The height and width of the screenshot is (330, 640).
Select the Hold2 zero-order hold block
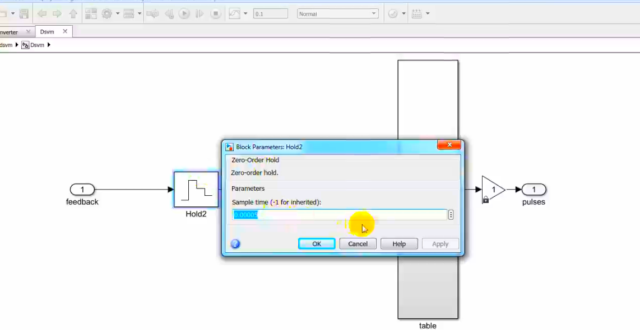(196, 190)
